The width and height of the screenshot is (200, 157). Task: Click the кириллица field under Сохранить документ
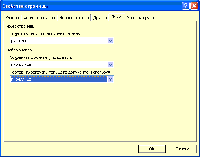click(62, 65)
